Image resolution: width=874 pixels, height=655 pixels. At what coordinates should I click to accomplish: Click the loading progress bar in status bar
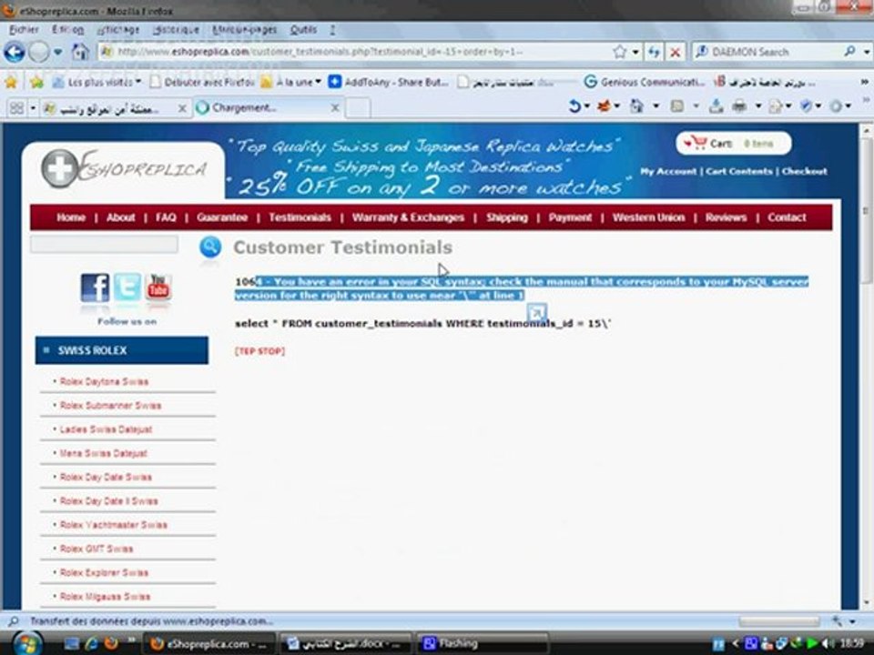(779, 621)
